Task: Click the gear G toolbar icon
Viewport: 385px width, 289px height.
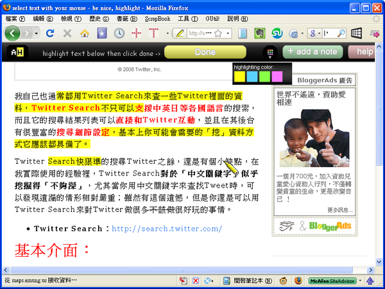Action: (x=293, y=33)
